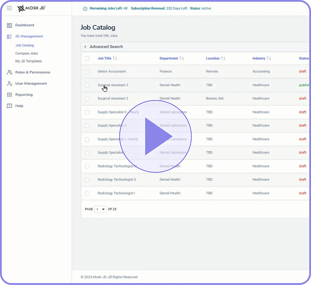This screenshot has height=285, width=311.
Task: Navigate to Compare Jobs
Action: coord(26,53)
